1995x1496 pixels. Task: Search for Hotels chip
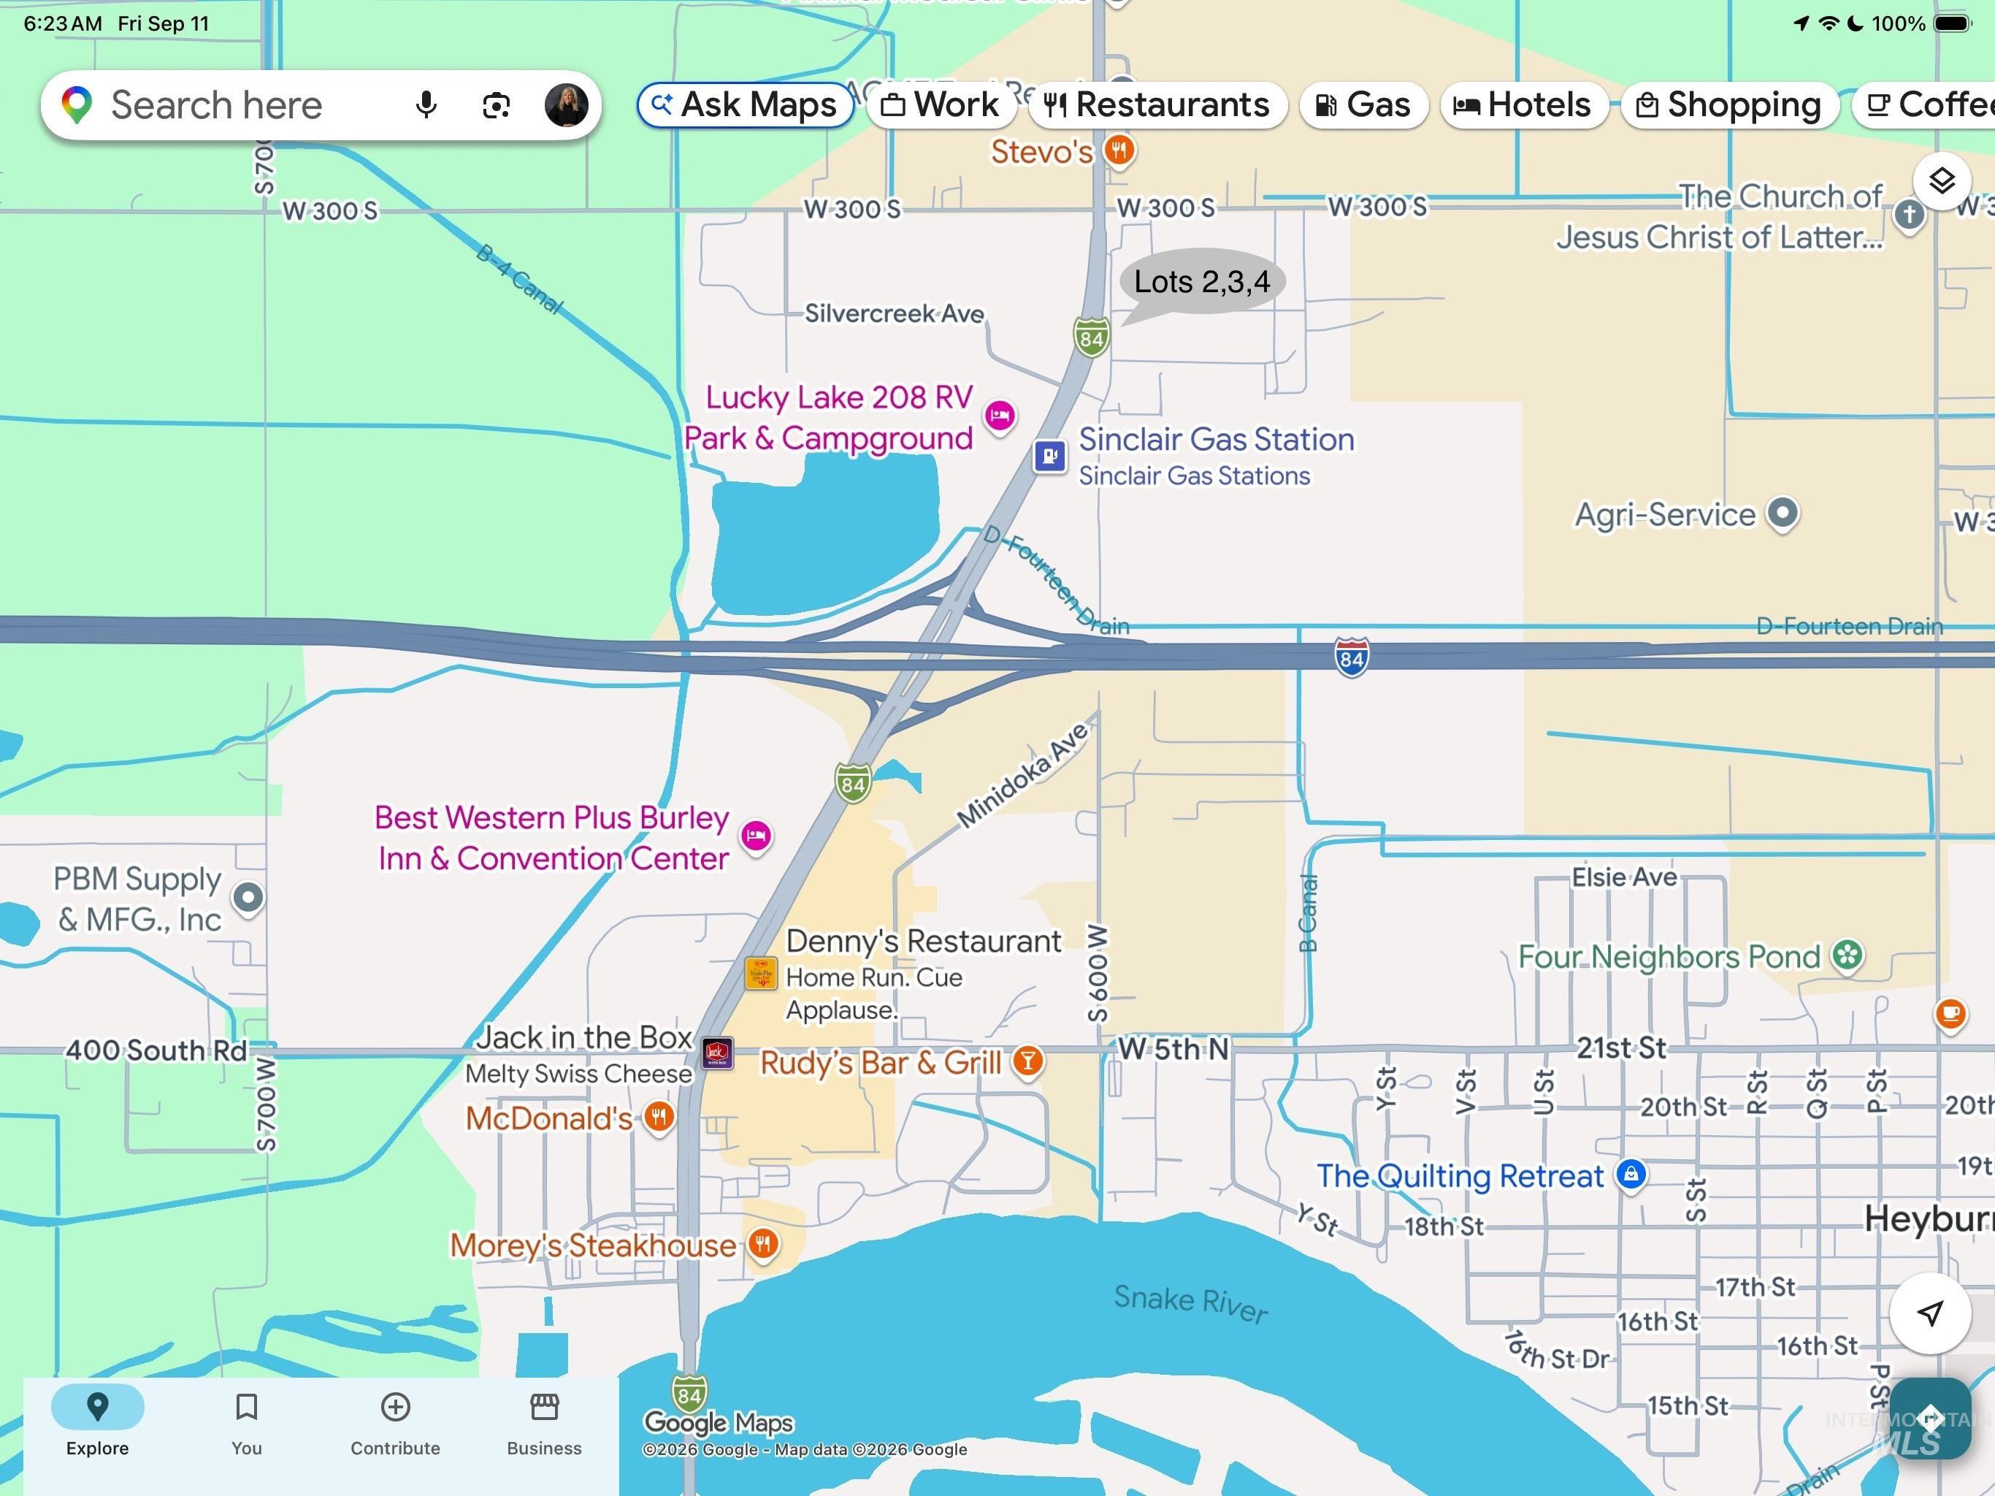click(x=1524, y=106)
